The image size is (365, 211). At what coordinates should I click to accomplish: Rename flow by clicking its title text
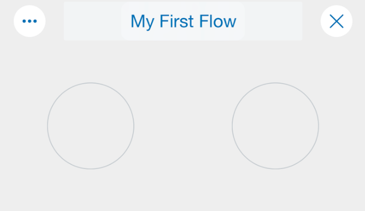coord(183,22)
